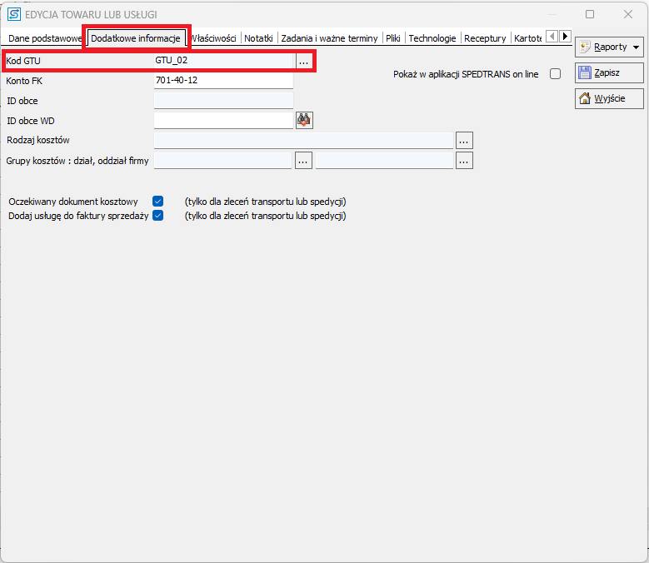This screenshot has width=649, height=563.
Task: Click the application logo in the title bar
Action: click(x=13, y=14)
